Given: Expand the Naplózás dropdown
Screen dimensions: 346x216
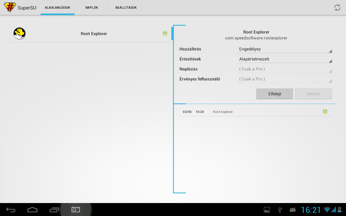Looking at the screenshot, I should click(x=284, y=69).
